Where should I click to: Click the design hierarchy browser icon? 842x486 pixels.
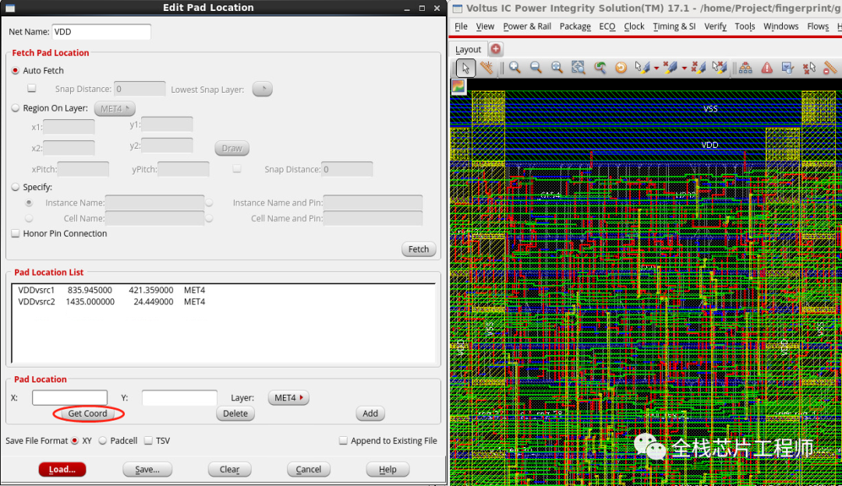point(745,68)
